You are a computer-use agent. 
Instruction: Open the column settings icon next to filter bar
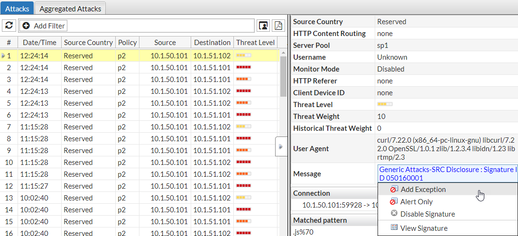click(263, 26)
